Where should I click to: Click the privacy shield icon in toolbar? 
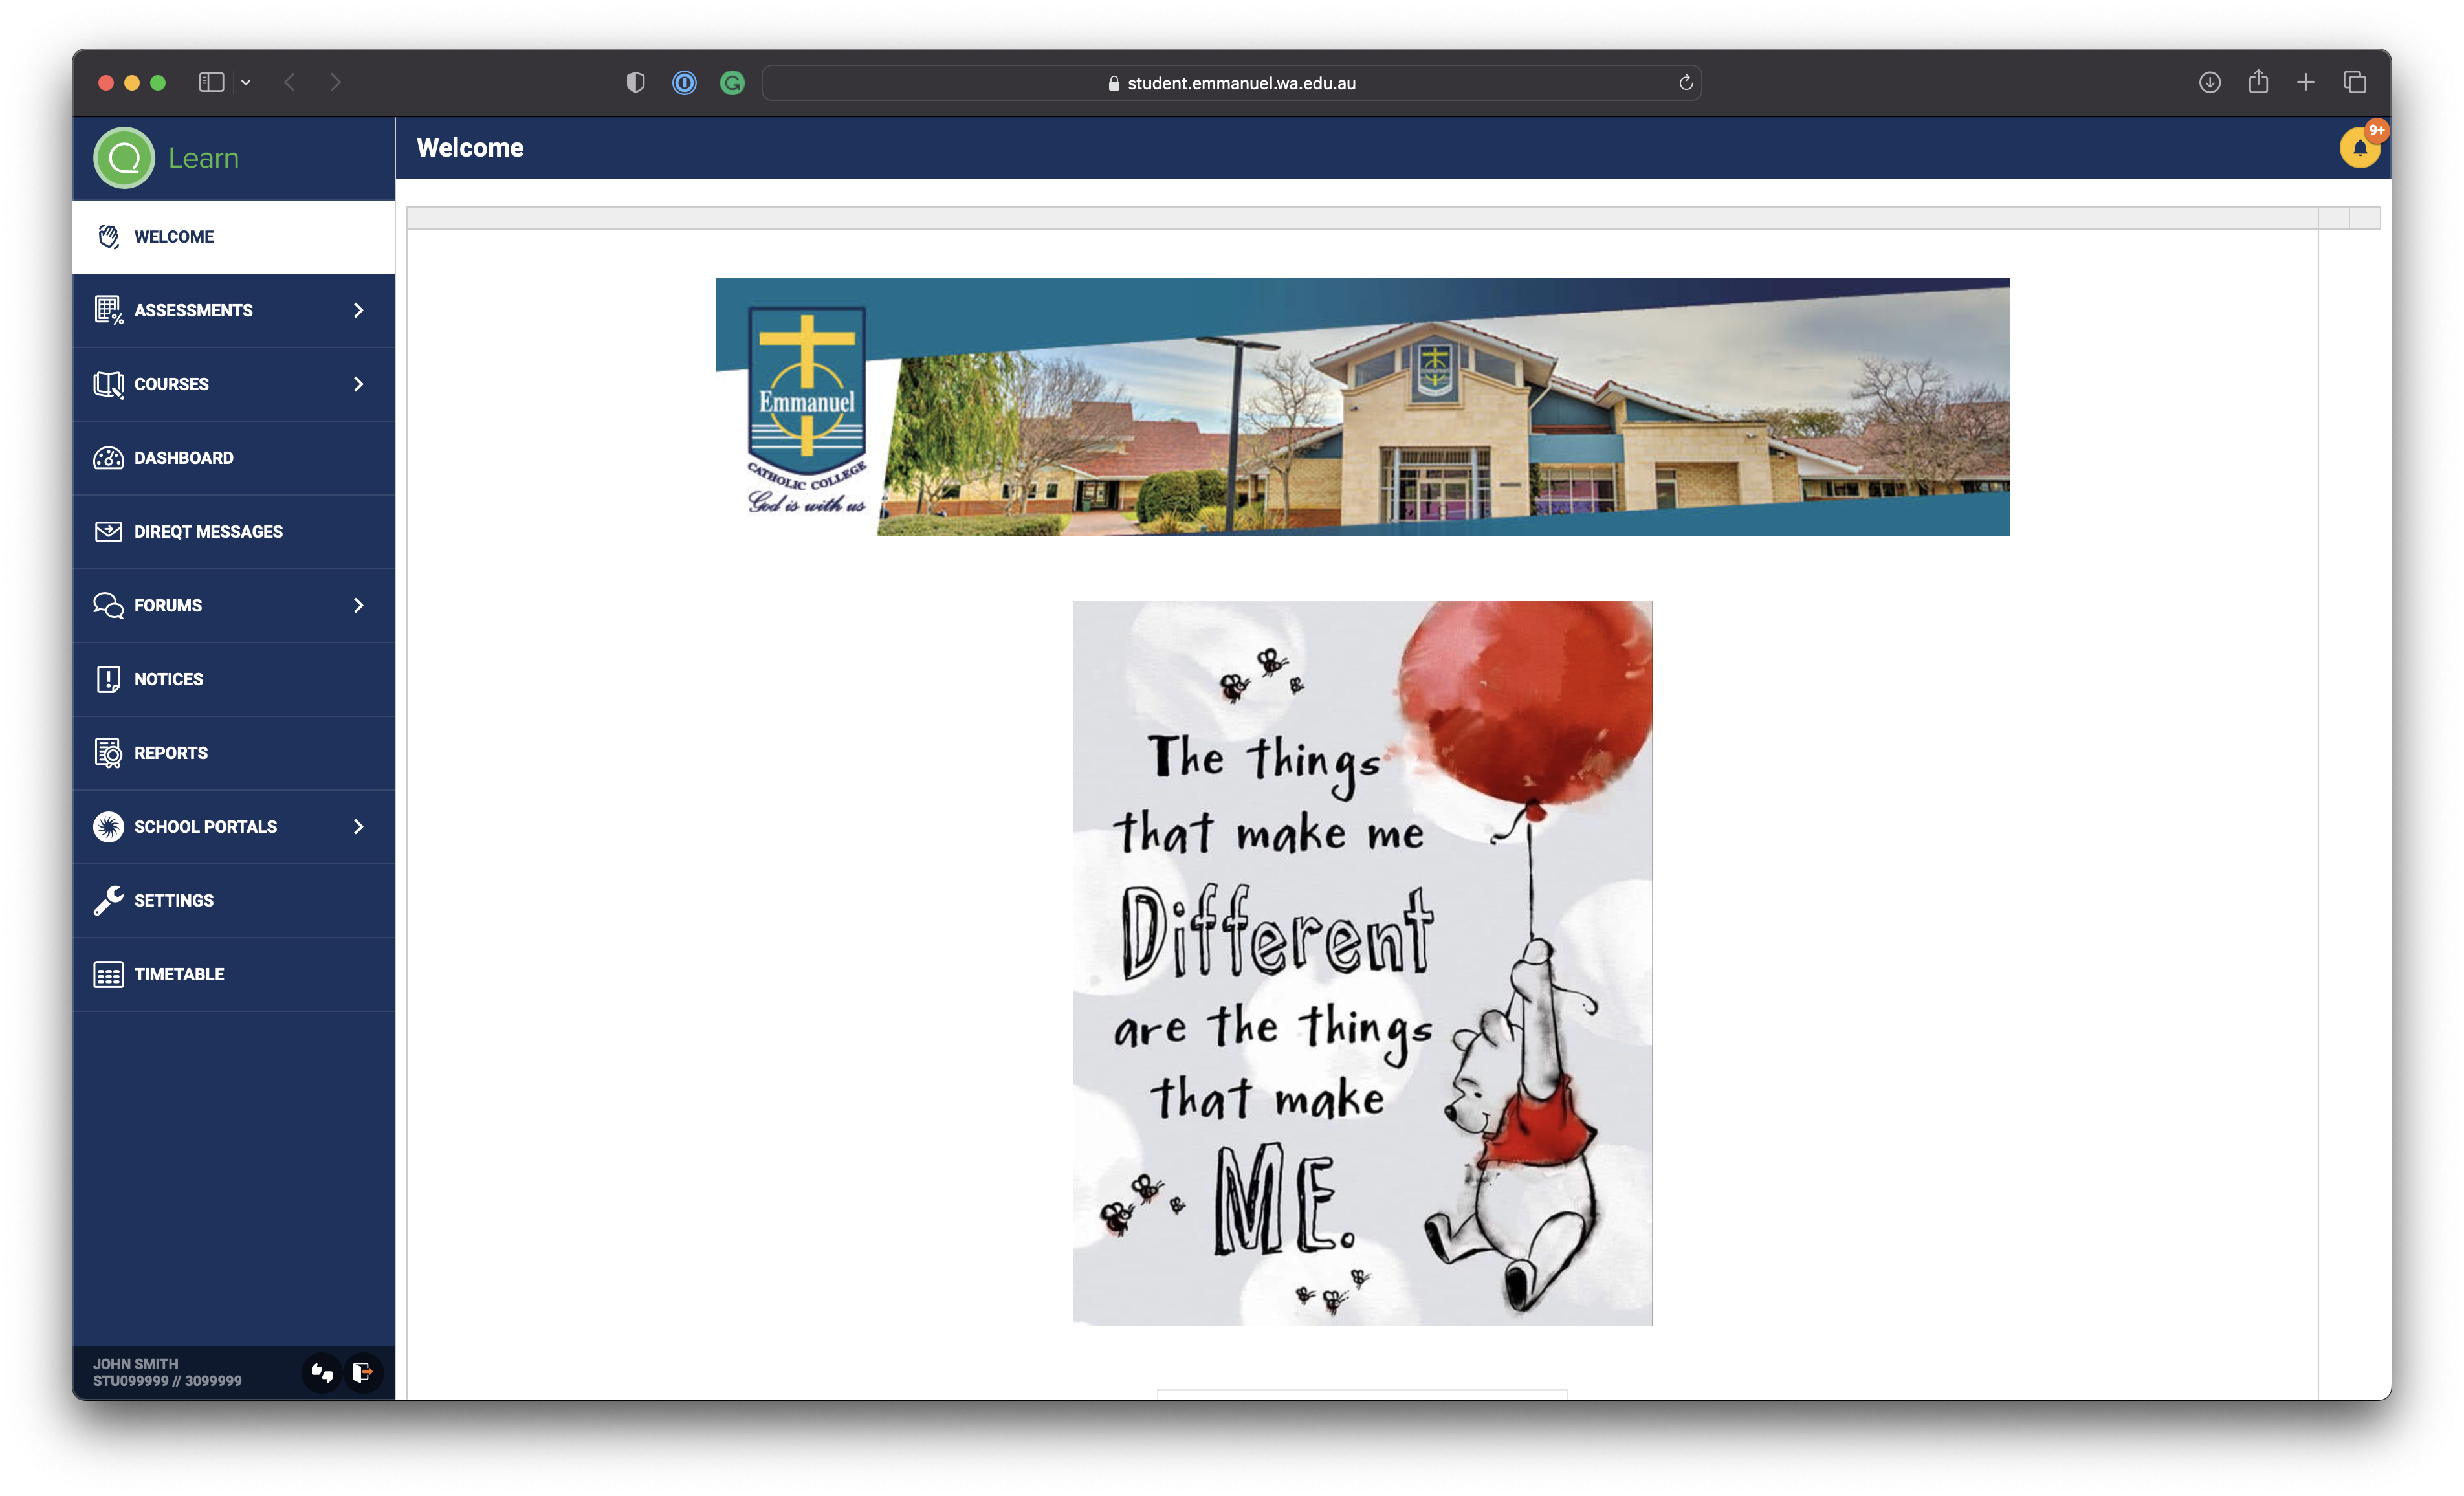(635, 83)
